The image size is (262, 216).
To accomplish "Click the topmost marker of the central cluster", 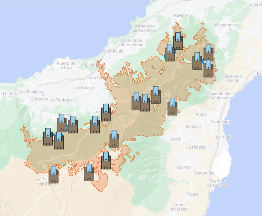I will click(x=156, y=95).
